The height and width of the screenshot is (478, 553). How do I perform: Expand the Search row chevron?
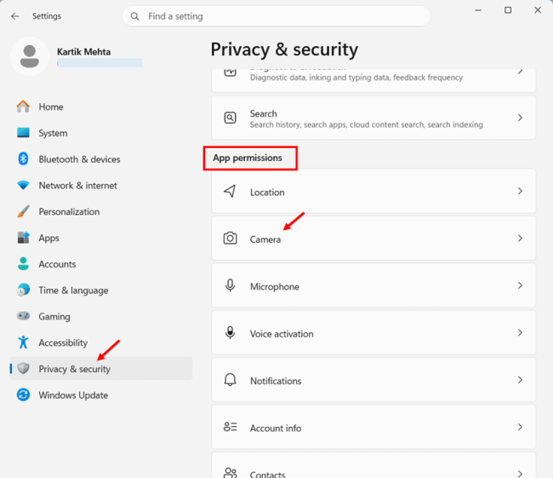pos(520,118)
